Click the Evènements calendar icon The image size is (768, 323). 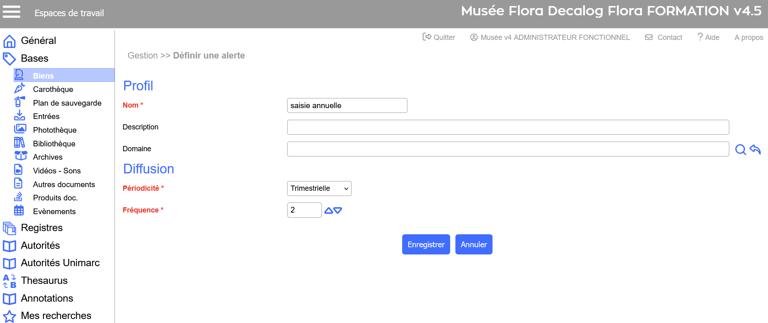(x=19, y=210)
